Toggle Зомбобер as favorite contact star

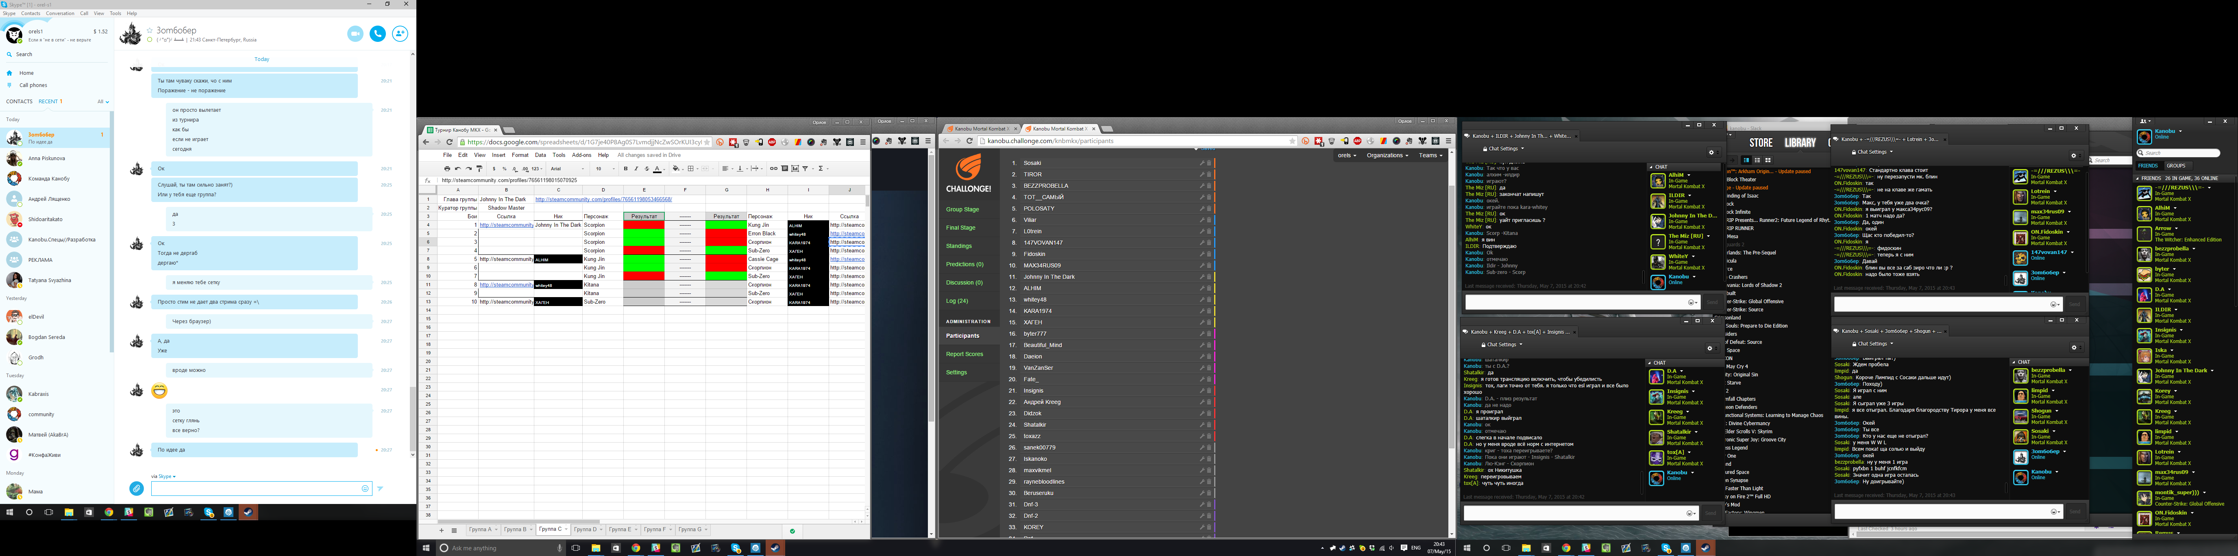click(x=150, y=31)
